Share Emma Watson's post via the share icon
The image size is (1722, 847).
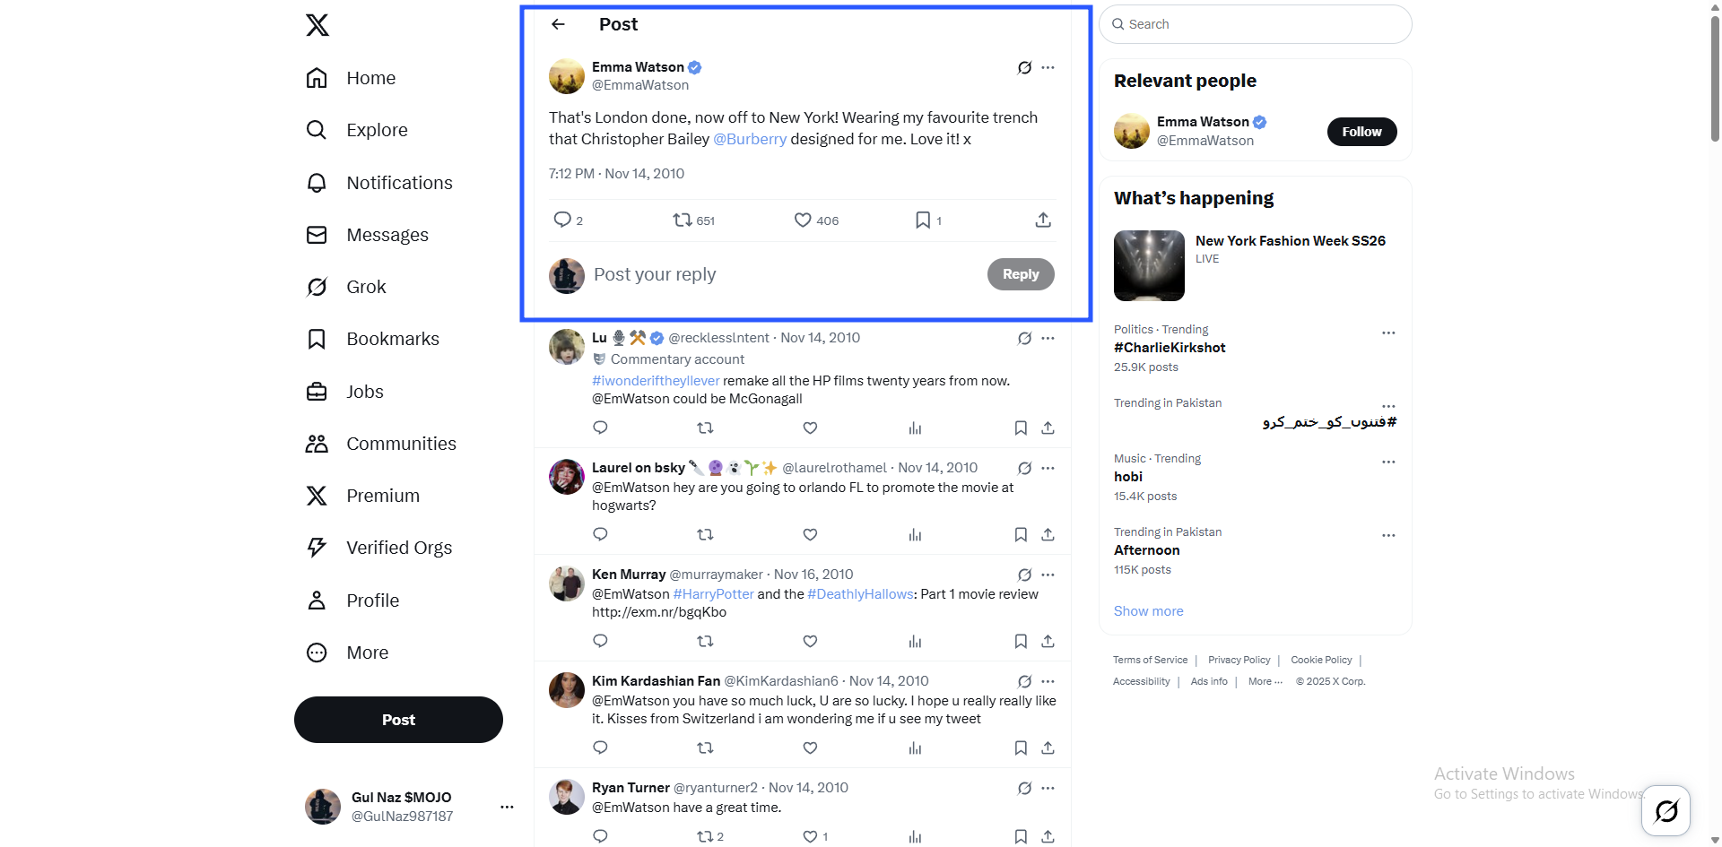(x=1043, y=220)
